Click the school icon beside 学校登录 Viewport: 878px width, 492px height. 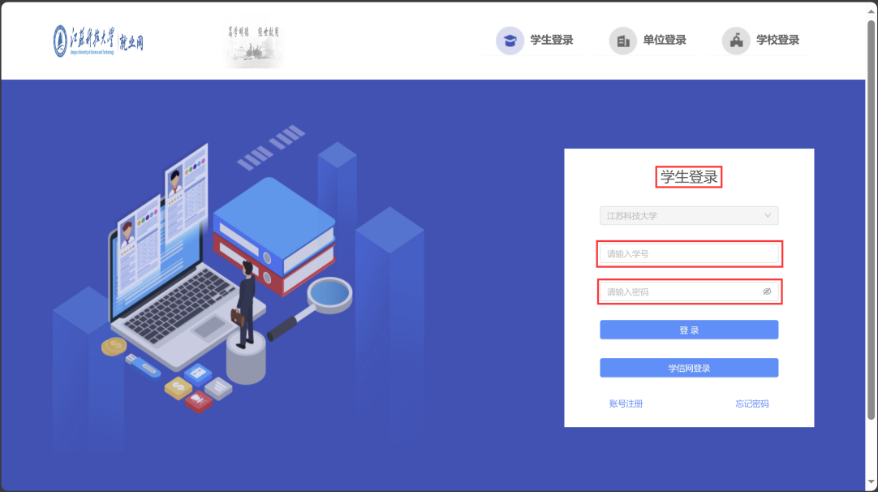click(x=735, y=41)
